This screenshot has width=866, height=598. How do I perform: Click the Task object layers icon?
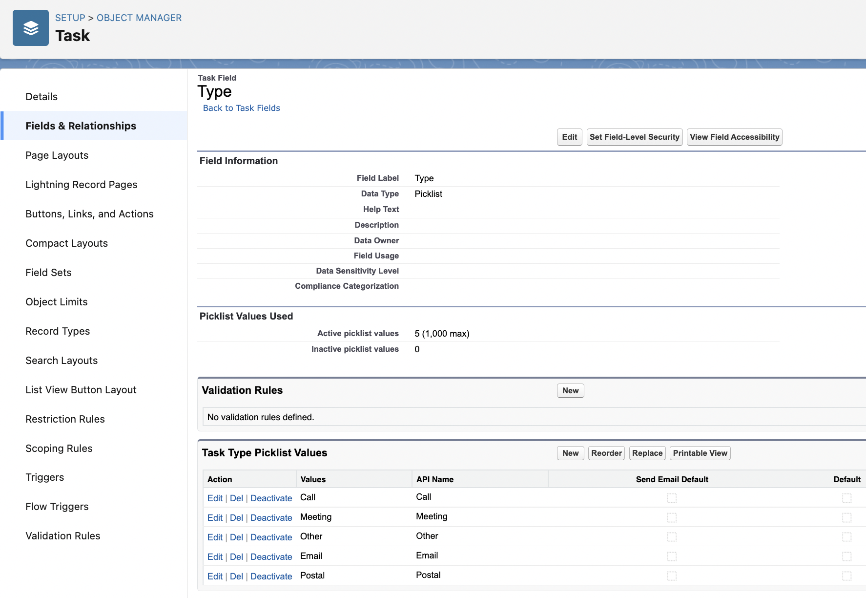[x=31, y=28]
